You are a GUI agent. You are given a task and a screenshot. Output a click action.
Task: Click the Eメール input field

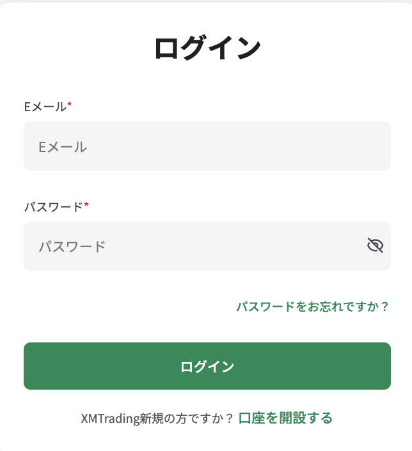point(207,146)
